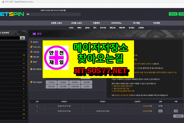Click sidebar row with count 434
Screen dimensions: 184x123
click(x=13, y=114)
